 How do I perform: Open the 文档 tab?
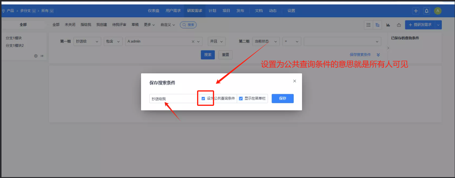pyautogui.click(x=259, y=11)
